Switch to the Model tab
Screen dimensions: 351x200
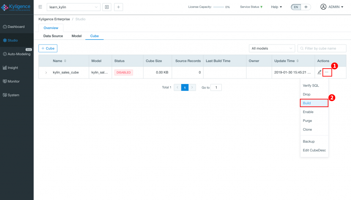[x=76, y=36]
